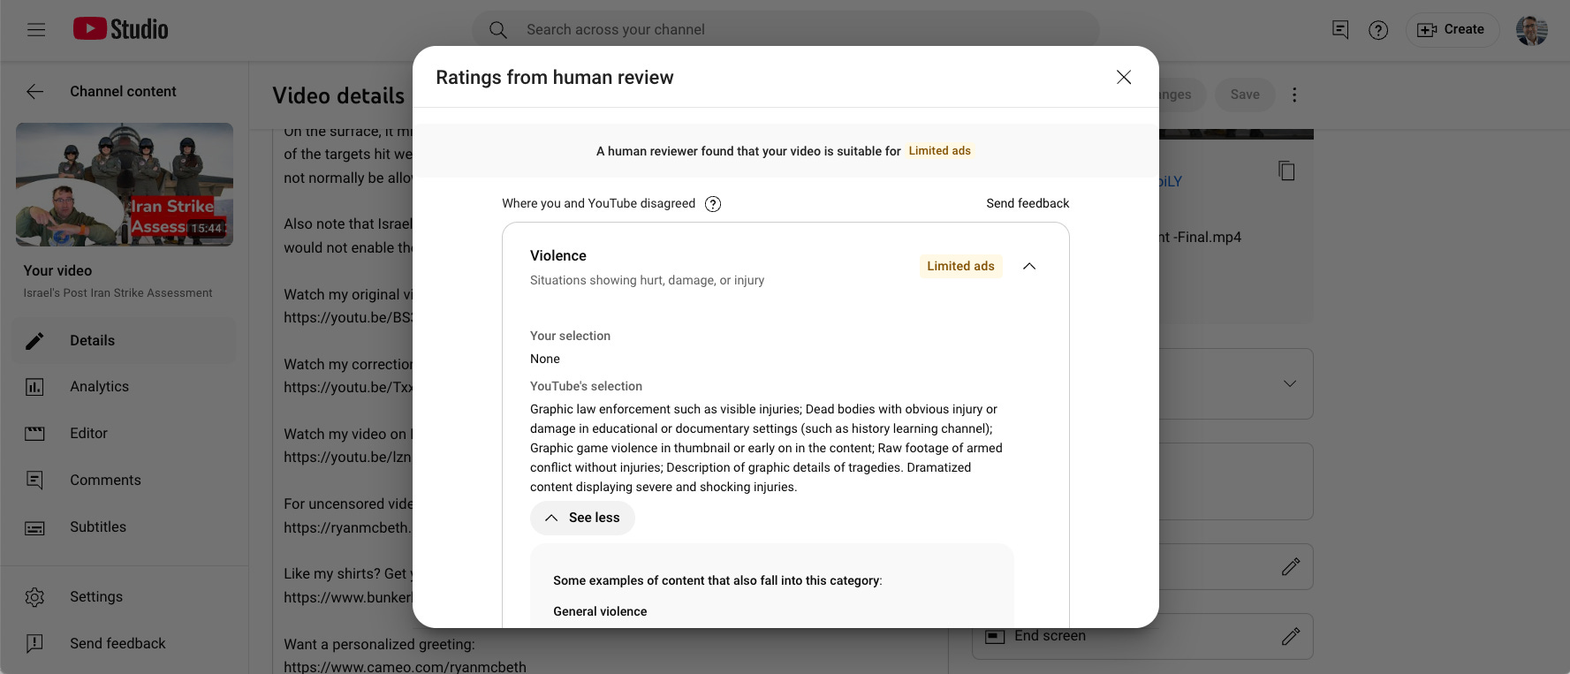Select Details in the sidebar
The width and height of the screenshot is (1570, 674).
coord(125,340)
